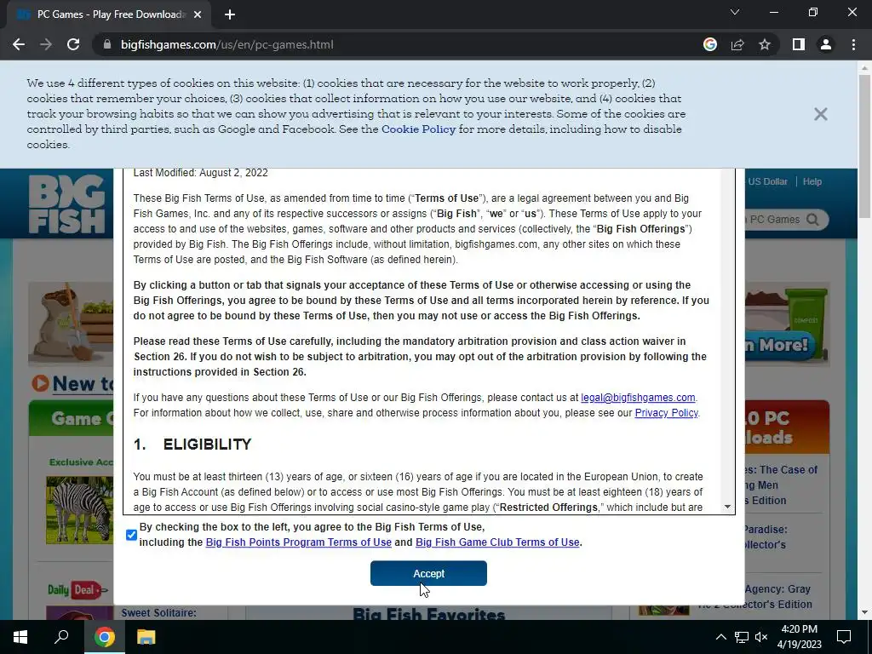The image size is (872, 654).
Task: Open a new browser tab
Action: tap(230, 14)
